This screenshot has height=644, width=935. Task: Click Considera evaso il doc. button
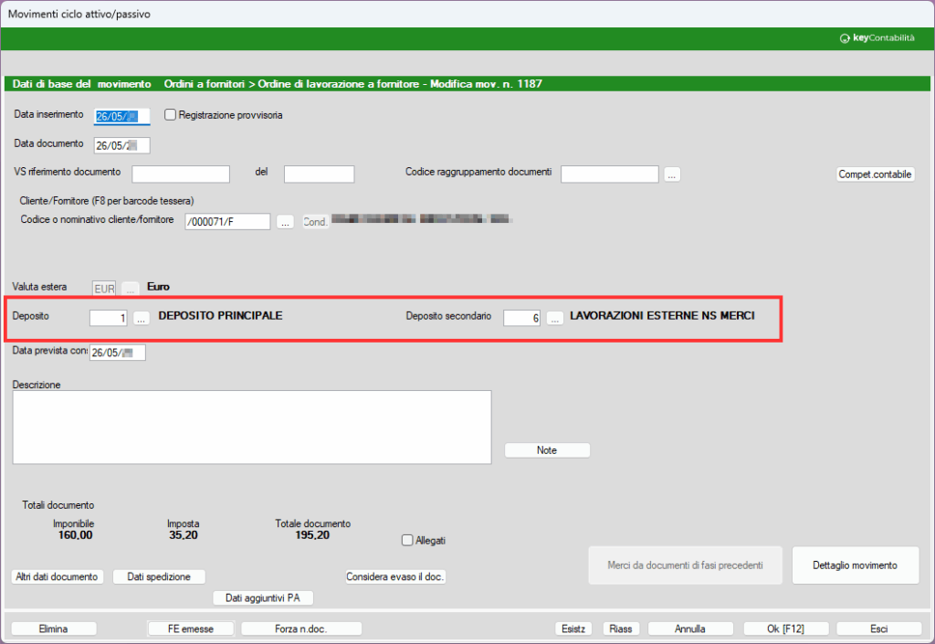395,576
